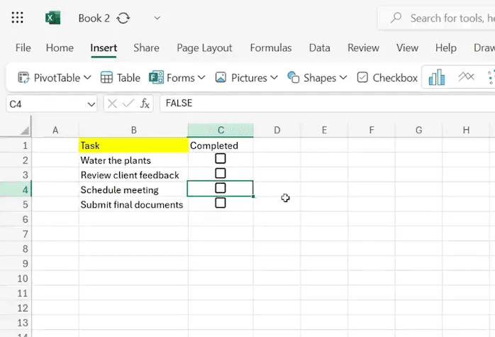Open Insert Function fx button
495x337 pixels.
click(145, 104)
